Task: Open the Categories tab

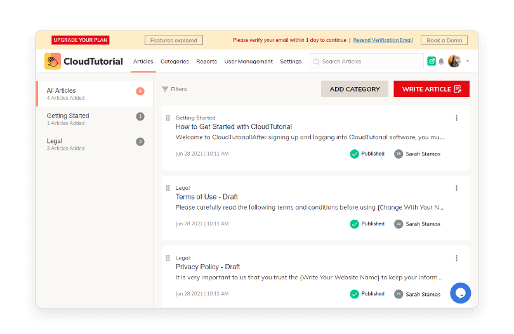Action: pyautogui.click(x=175, y=62)
